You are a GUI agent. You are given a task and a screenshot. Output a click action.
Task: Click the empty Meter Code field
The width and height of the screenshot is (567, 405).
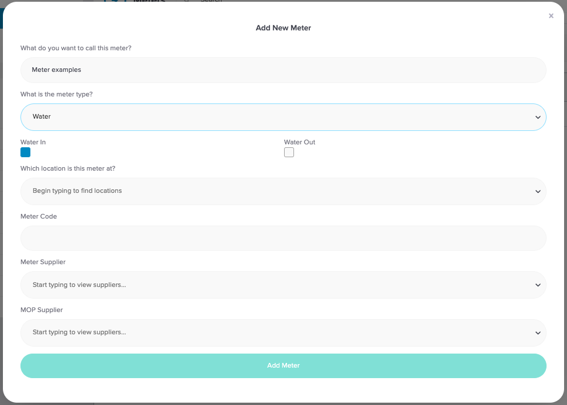point(283,238)
